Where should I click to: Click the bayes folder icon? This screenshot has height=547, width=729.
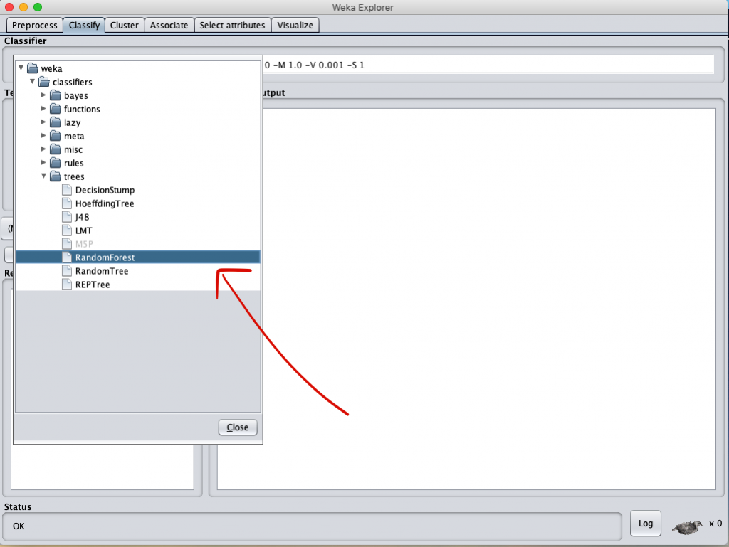click(56, 95)
